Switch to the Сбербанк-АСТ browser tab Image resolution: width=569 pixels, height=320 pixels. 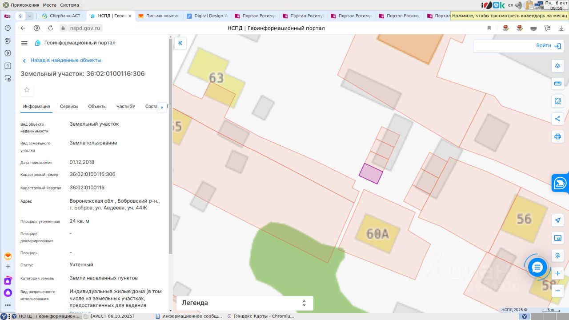(62, 16)
